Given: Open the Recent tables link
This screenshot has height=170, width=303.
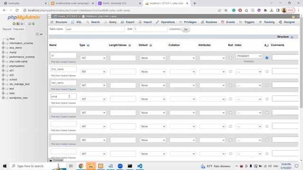Looking at the screenshot, I should (x=7, y=29).
